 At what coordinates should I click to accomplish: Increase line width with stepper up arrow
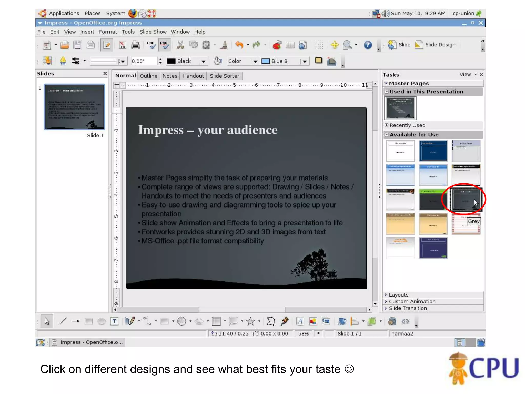(x=160, y=59)
